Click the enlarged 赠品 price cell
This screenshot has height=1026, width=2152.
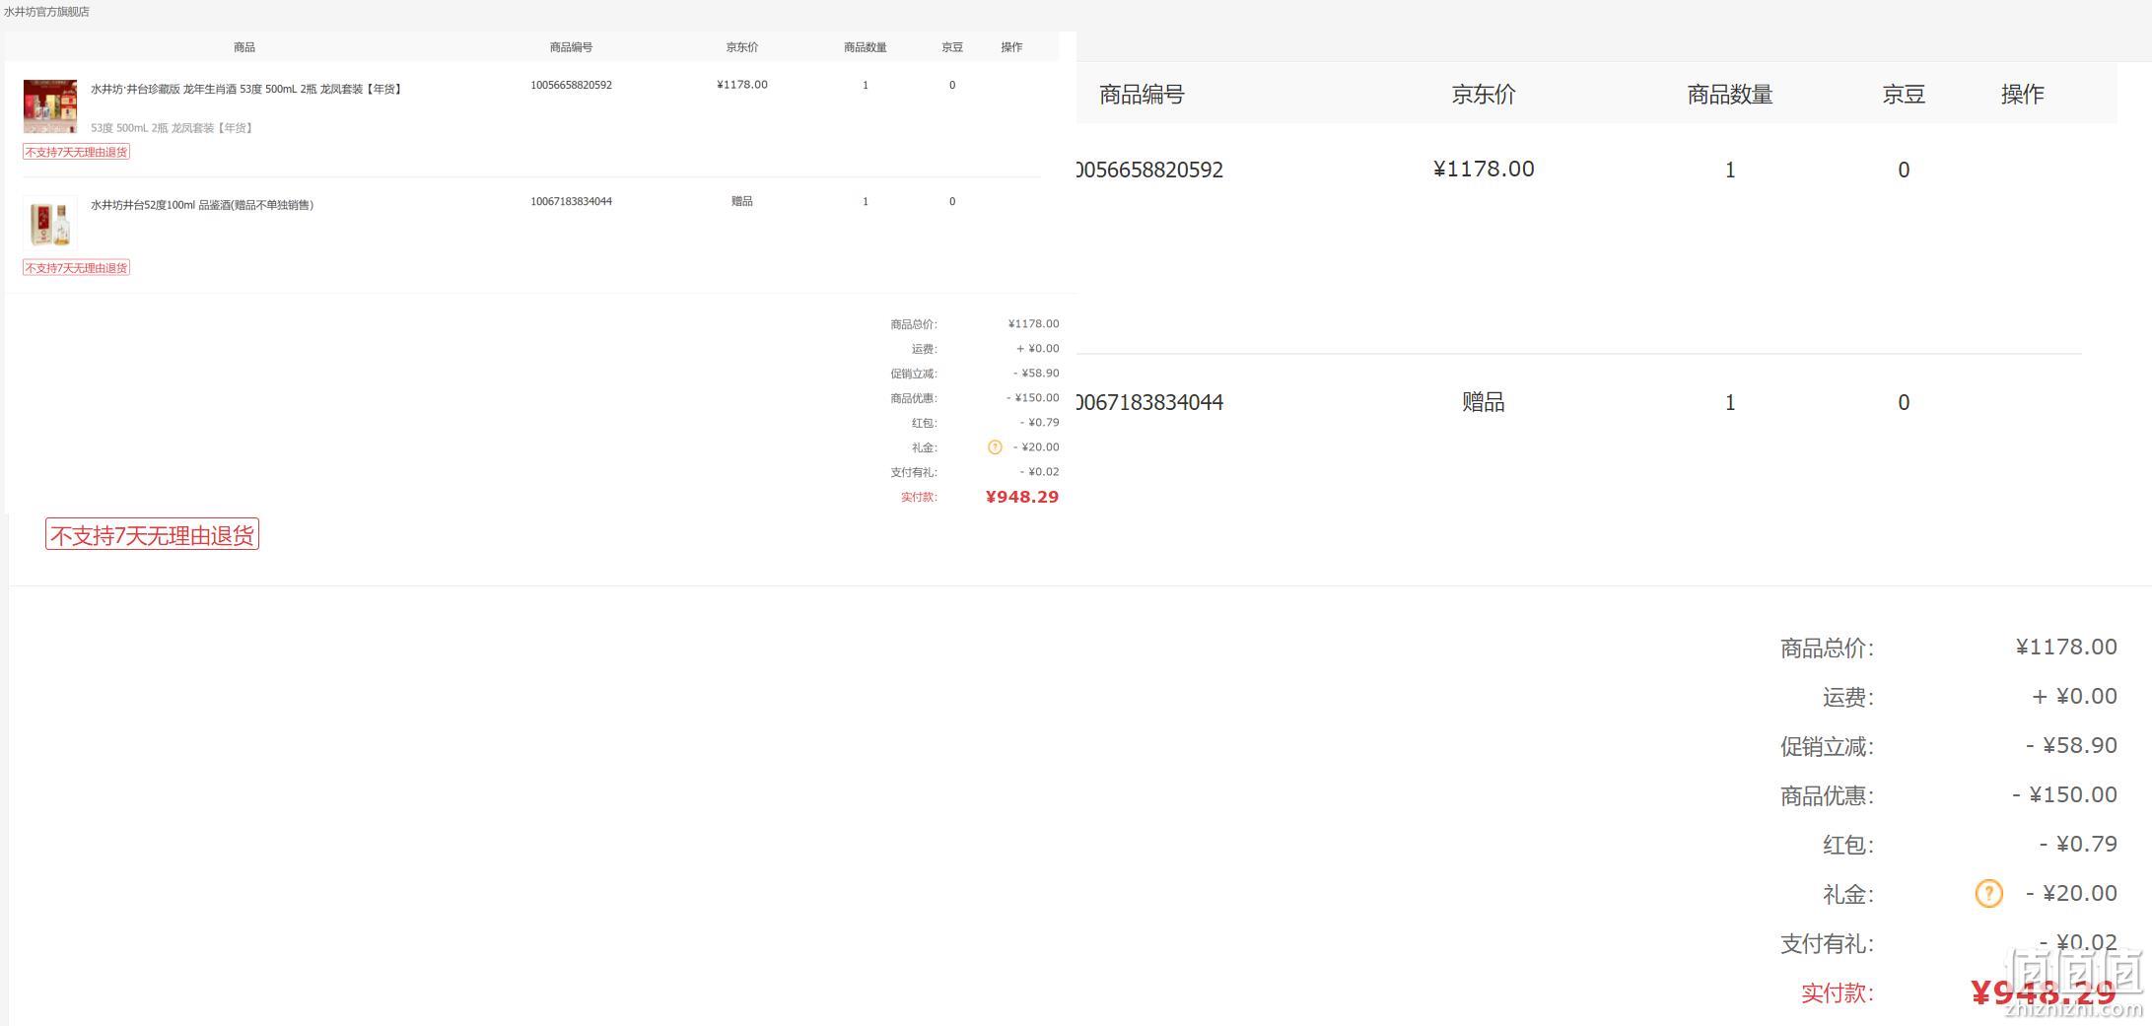click(1484, 402)
